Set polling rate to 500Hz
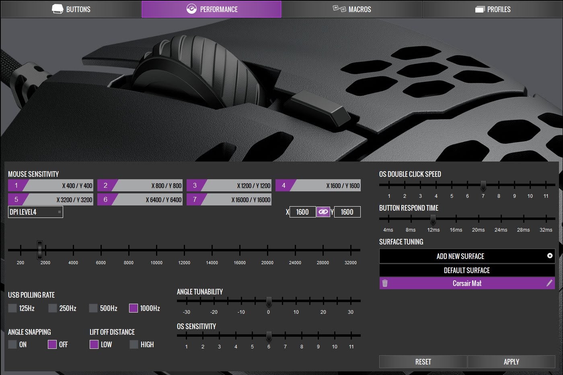 click(x=93, y=308)
